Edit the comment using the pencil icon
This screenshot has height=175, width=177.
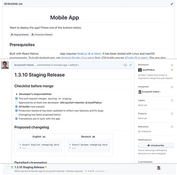tap(131, 65)
